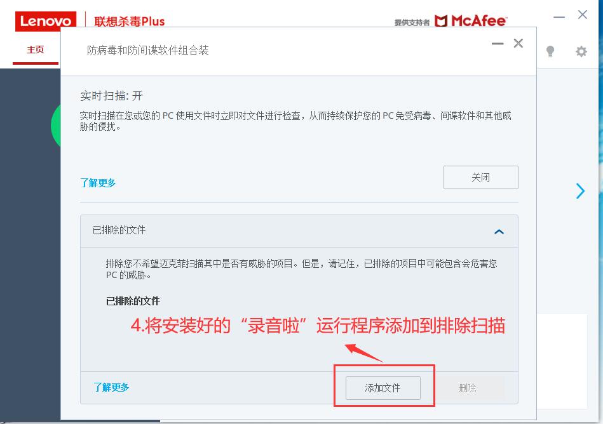Click the 实时扫描: 开 heading
The width and height of the screenshot is (603, 424).
tap(112, 96)
